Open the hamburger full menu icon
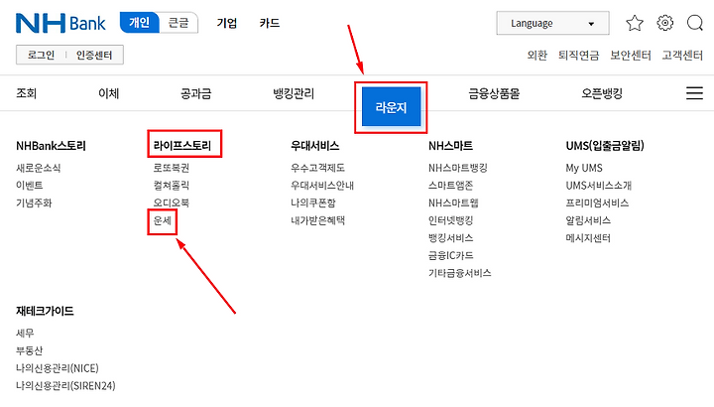Screen dimensions: 714x407 [x=694, y=93]
